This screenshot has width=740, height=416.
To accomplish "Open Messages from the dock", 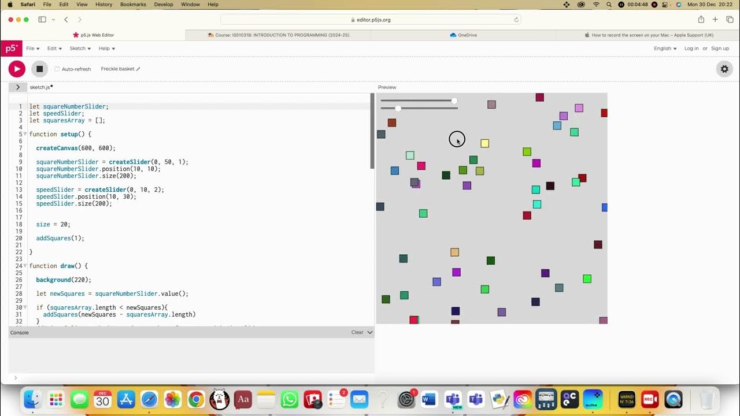I will pos(79,399).
